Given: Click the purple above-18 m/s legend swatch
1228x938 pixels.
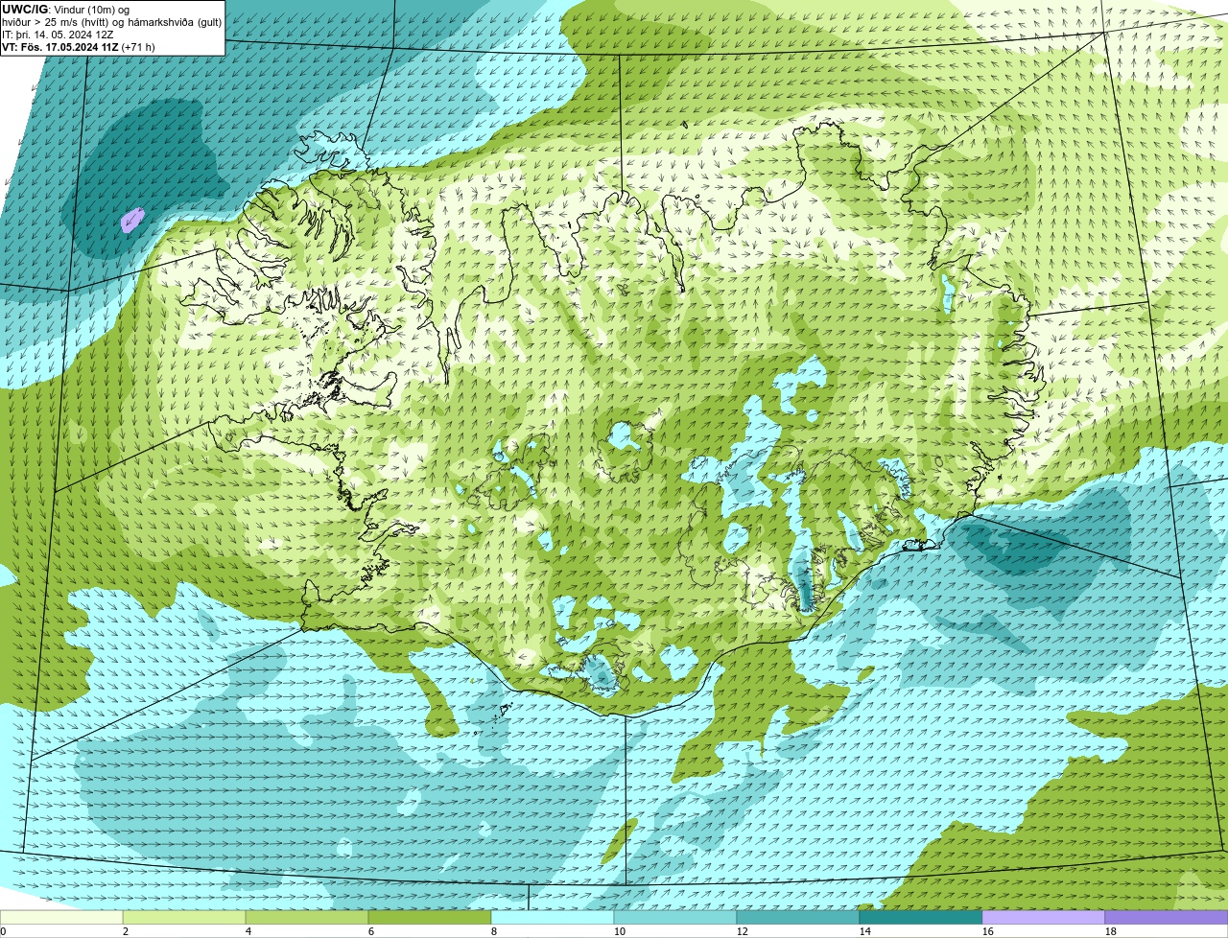Looking at the screenshot, I should [x=1167, y=918].
